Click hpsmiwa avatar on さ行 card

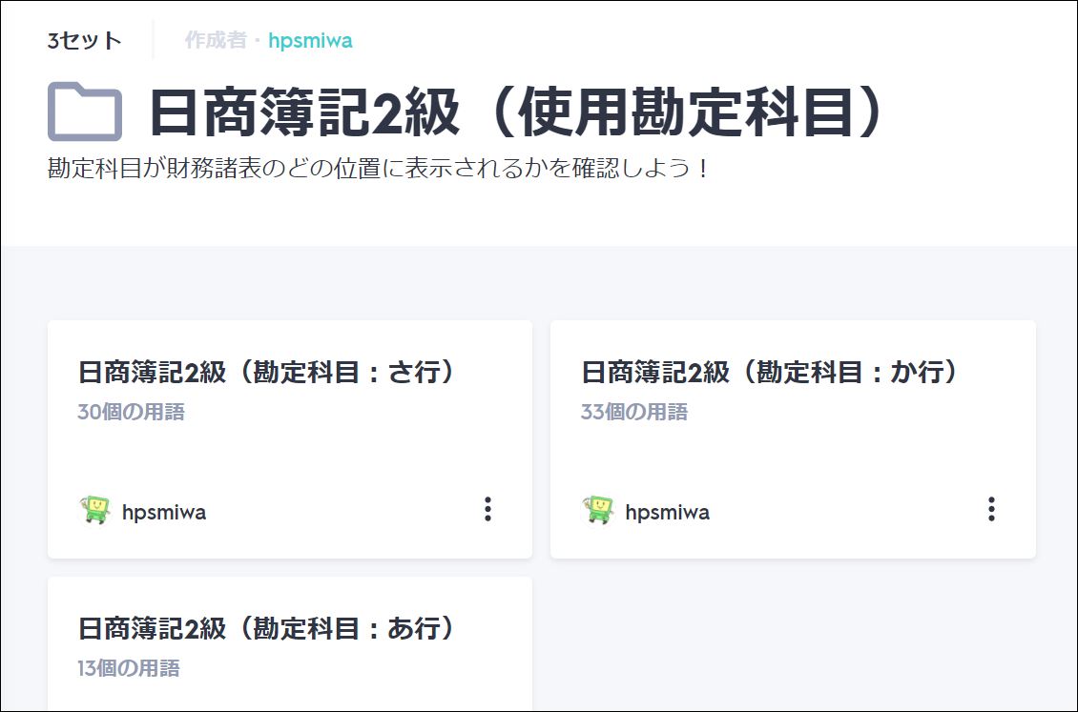(94, 510)
